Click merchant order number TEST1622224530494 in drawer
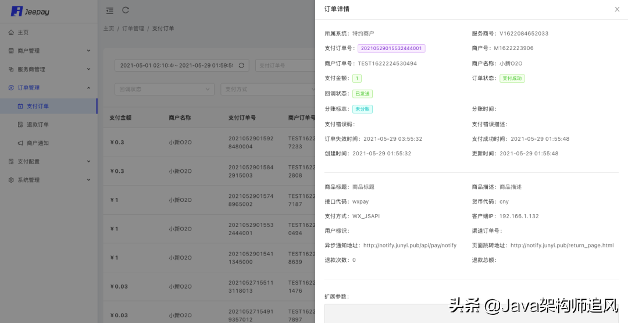The height and width of the screenshot is (323, 628). (387, 63)
